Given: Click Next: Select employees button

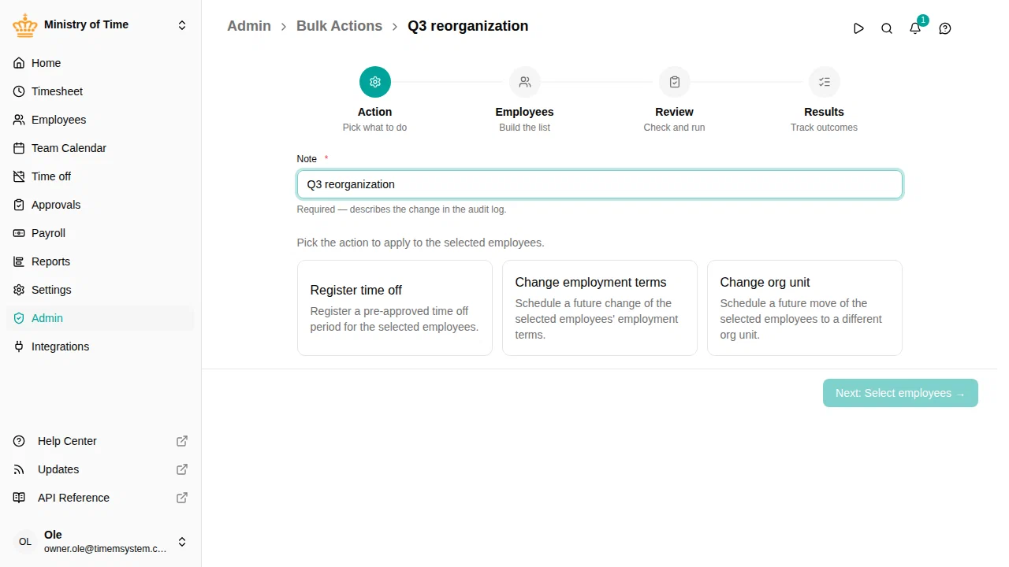Looking at the screenshot, I should pyautogui.click(x=900, y=393).
